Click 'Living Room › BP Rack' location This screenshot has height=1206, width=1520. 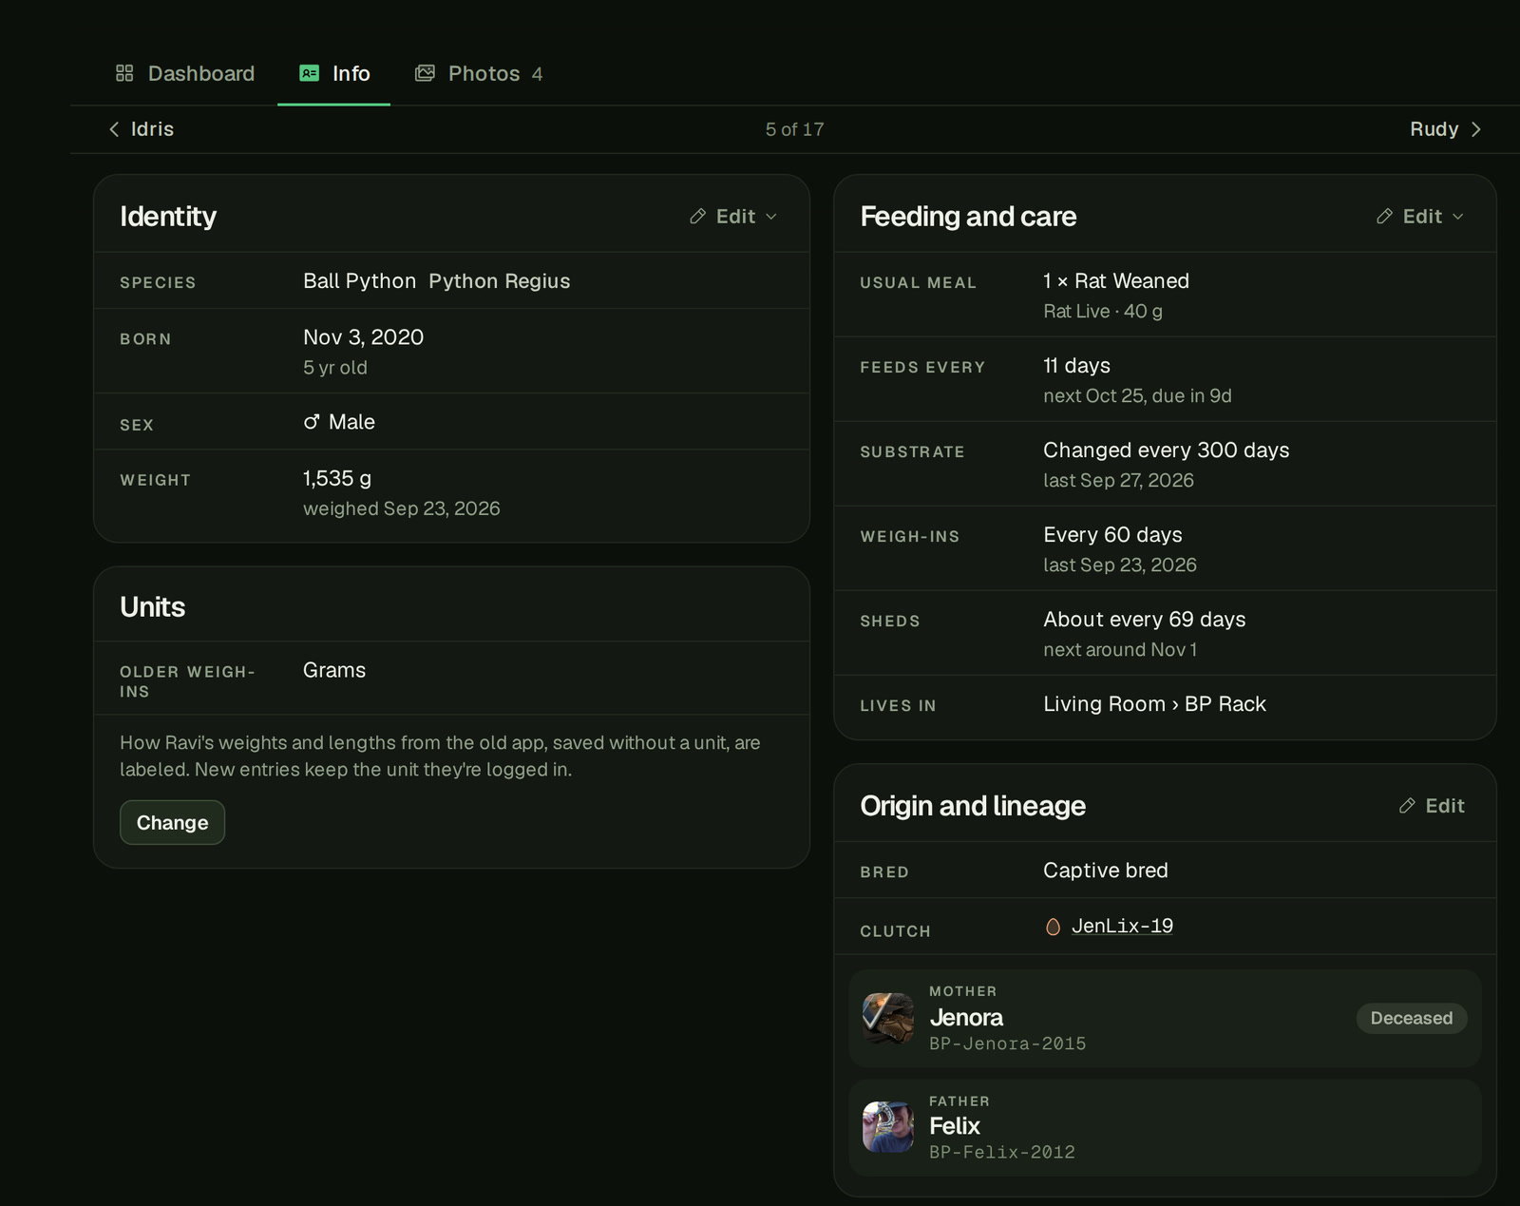[x=1155, y=704]
